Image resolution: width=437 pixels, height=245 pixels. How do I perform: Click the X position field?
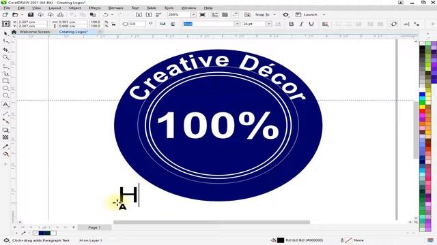(31, 22)
